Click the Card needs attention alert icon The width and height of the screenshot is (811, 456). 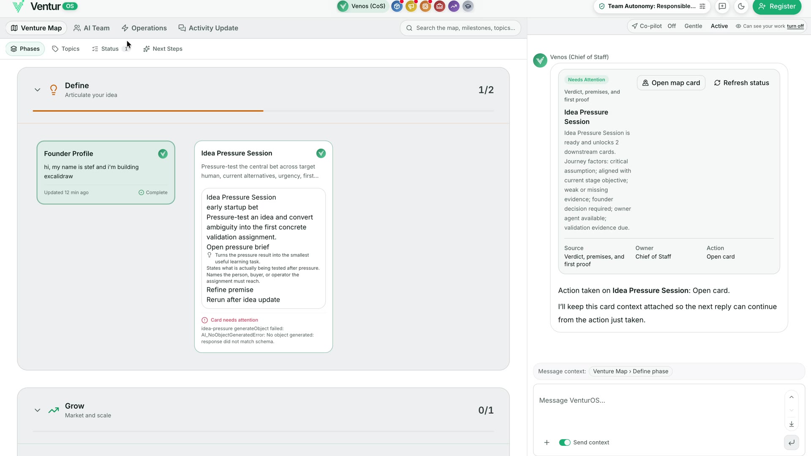click(x=205, y=320)
